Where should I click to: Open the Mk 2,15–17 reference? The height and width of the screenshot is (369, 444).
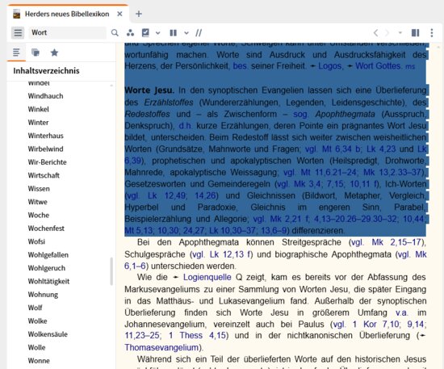tap(396, 242)
